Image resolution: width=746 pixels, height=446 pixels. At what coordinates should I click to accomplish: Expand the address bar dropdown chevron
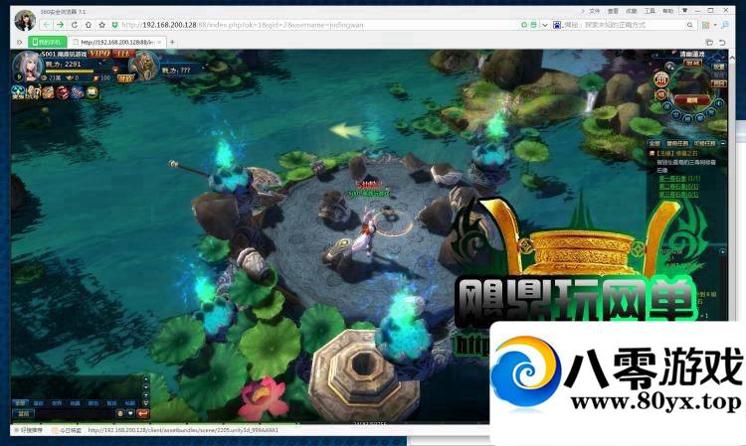(545, 25)
